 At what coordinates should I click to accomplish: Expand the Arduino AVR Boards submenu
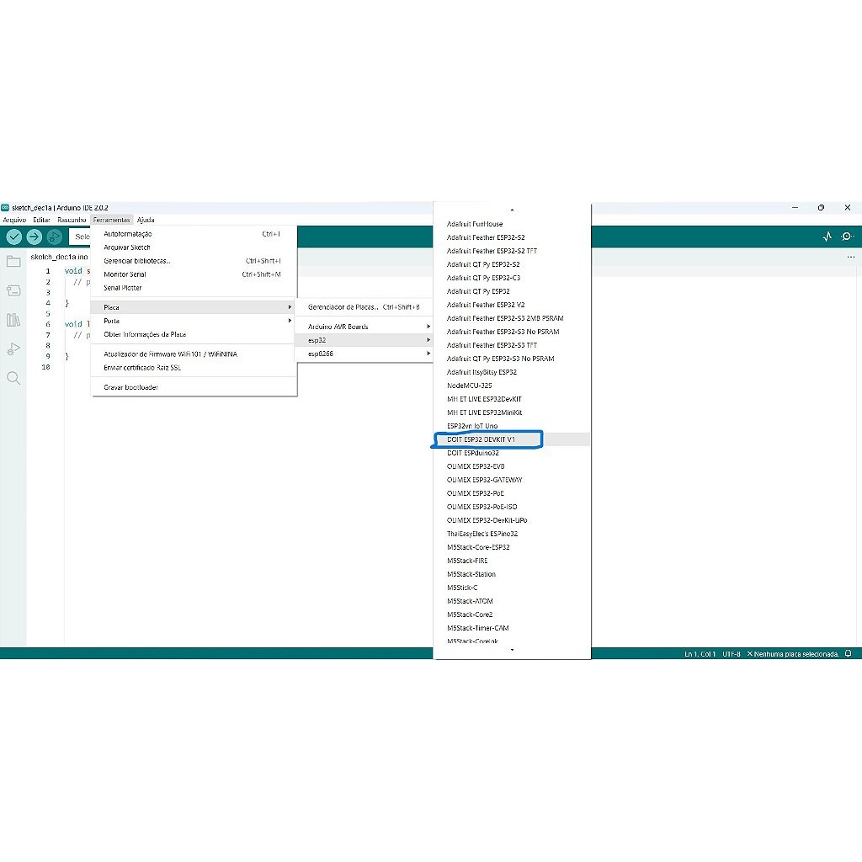pyautogui.click(x=362, y=327)
